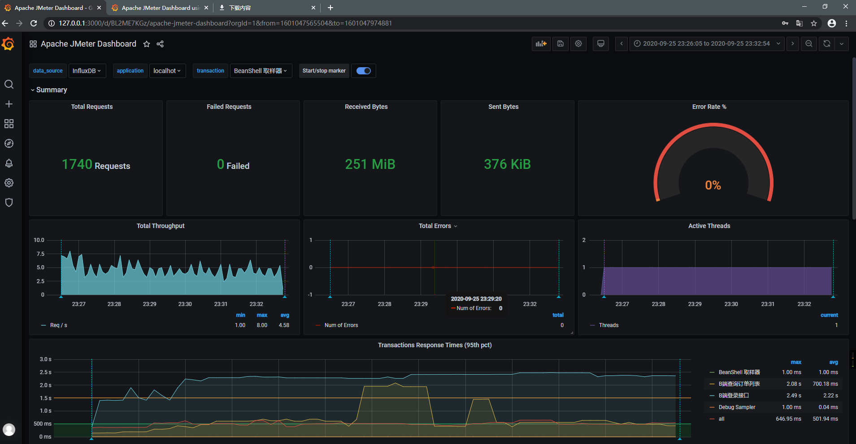Viewport: 856px width, 444px height.
Task: Click the avg column header in throughput legend
Action: (x=285, y=315)
